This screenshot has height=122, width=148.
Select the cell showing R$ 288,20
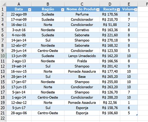[110, 97]
